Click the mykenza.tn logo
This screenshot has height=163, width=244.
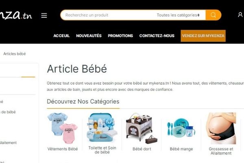click(16, 15)
